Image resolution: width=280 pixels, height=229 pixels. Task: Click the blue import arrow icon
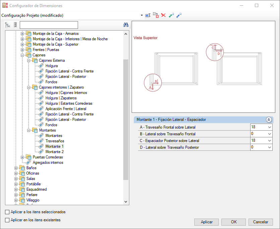179,15
